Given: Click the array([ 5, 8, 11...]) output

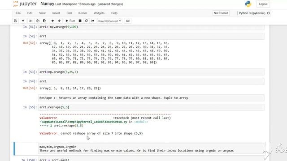Looking at the screenshot, I should (x=70, y=89).
